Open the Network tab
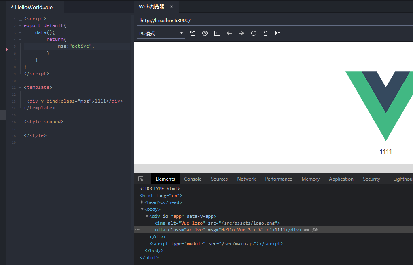 click(246, 179)
